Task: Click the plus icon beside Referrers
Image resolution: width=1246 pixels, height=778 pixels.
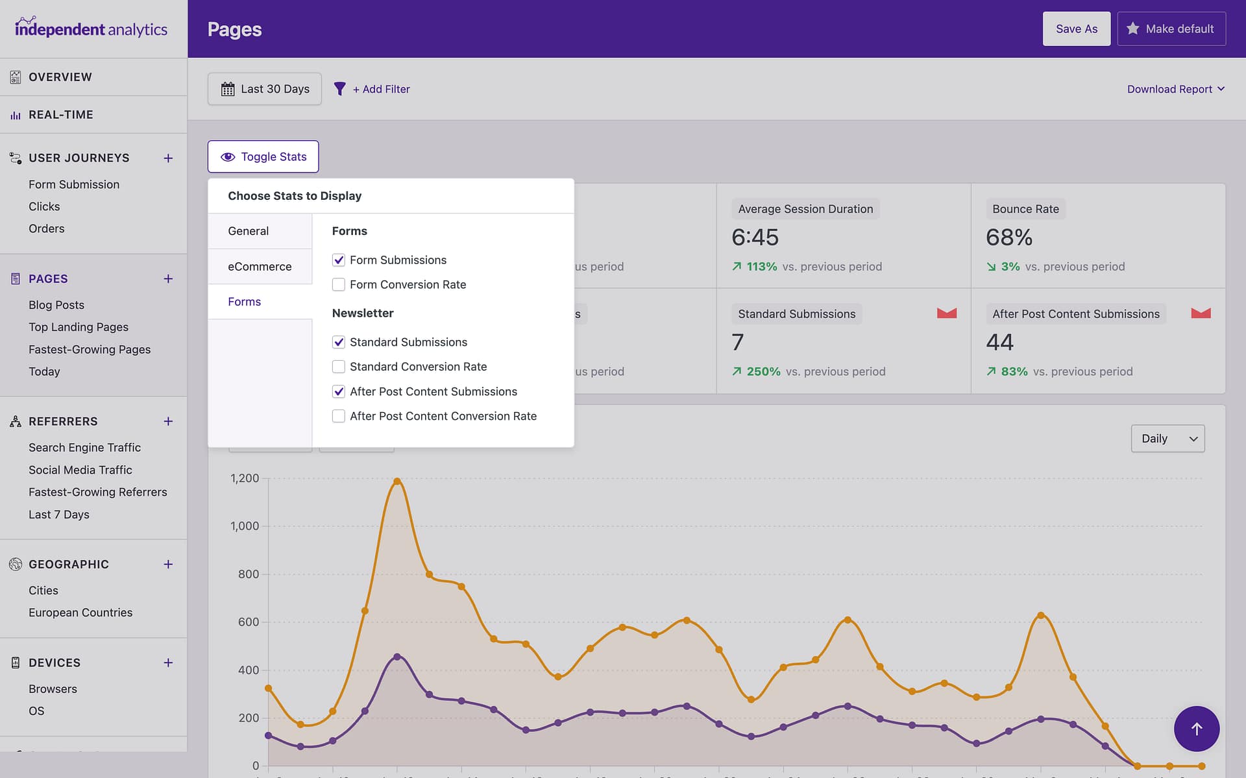Action: 168,422
